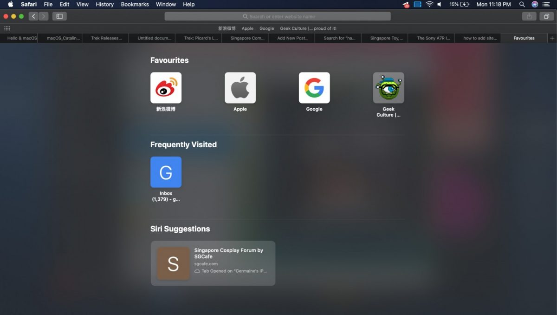
Task: Click the Siri icon in menu bar
Action: [x=535, y=4]
